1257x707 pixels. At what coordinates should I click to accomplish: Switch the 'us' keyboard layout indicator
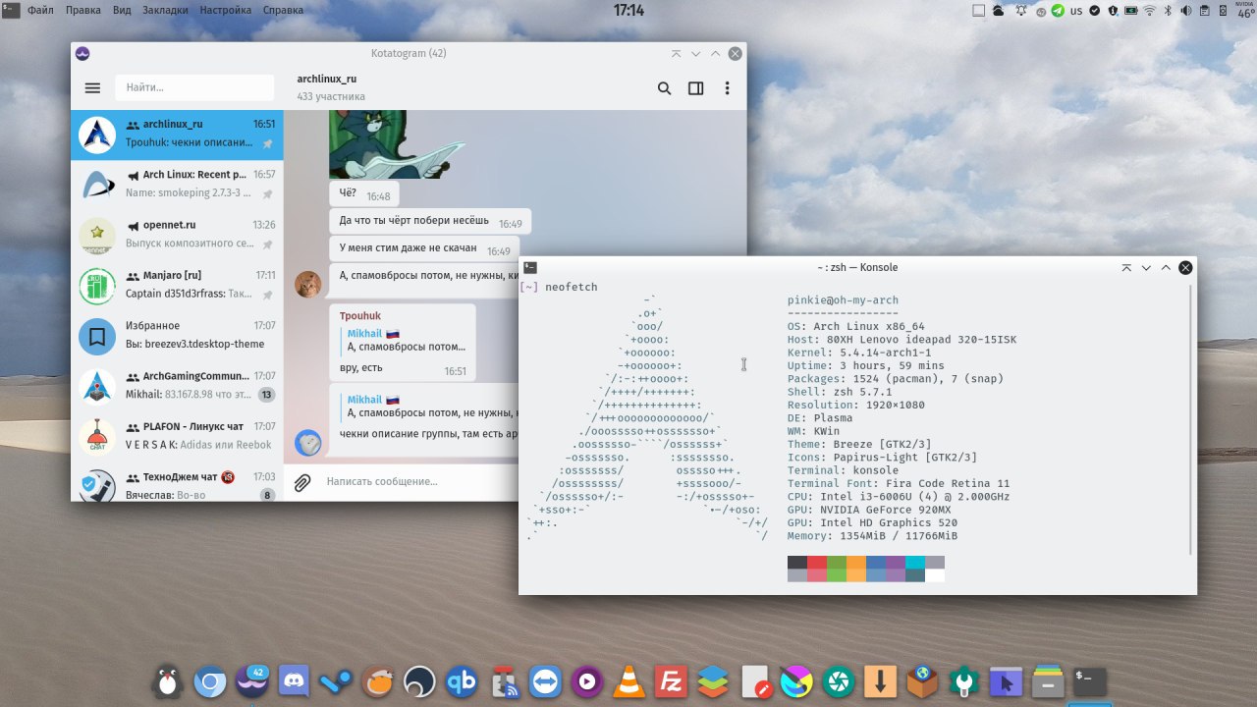(1076, 11)
